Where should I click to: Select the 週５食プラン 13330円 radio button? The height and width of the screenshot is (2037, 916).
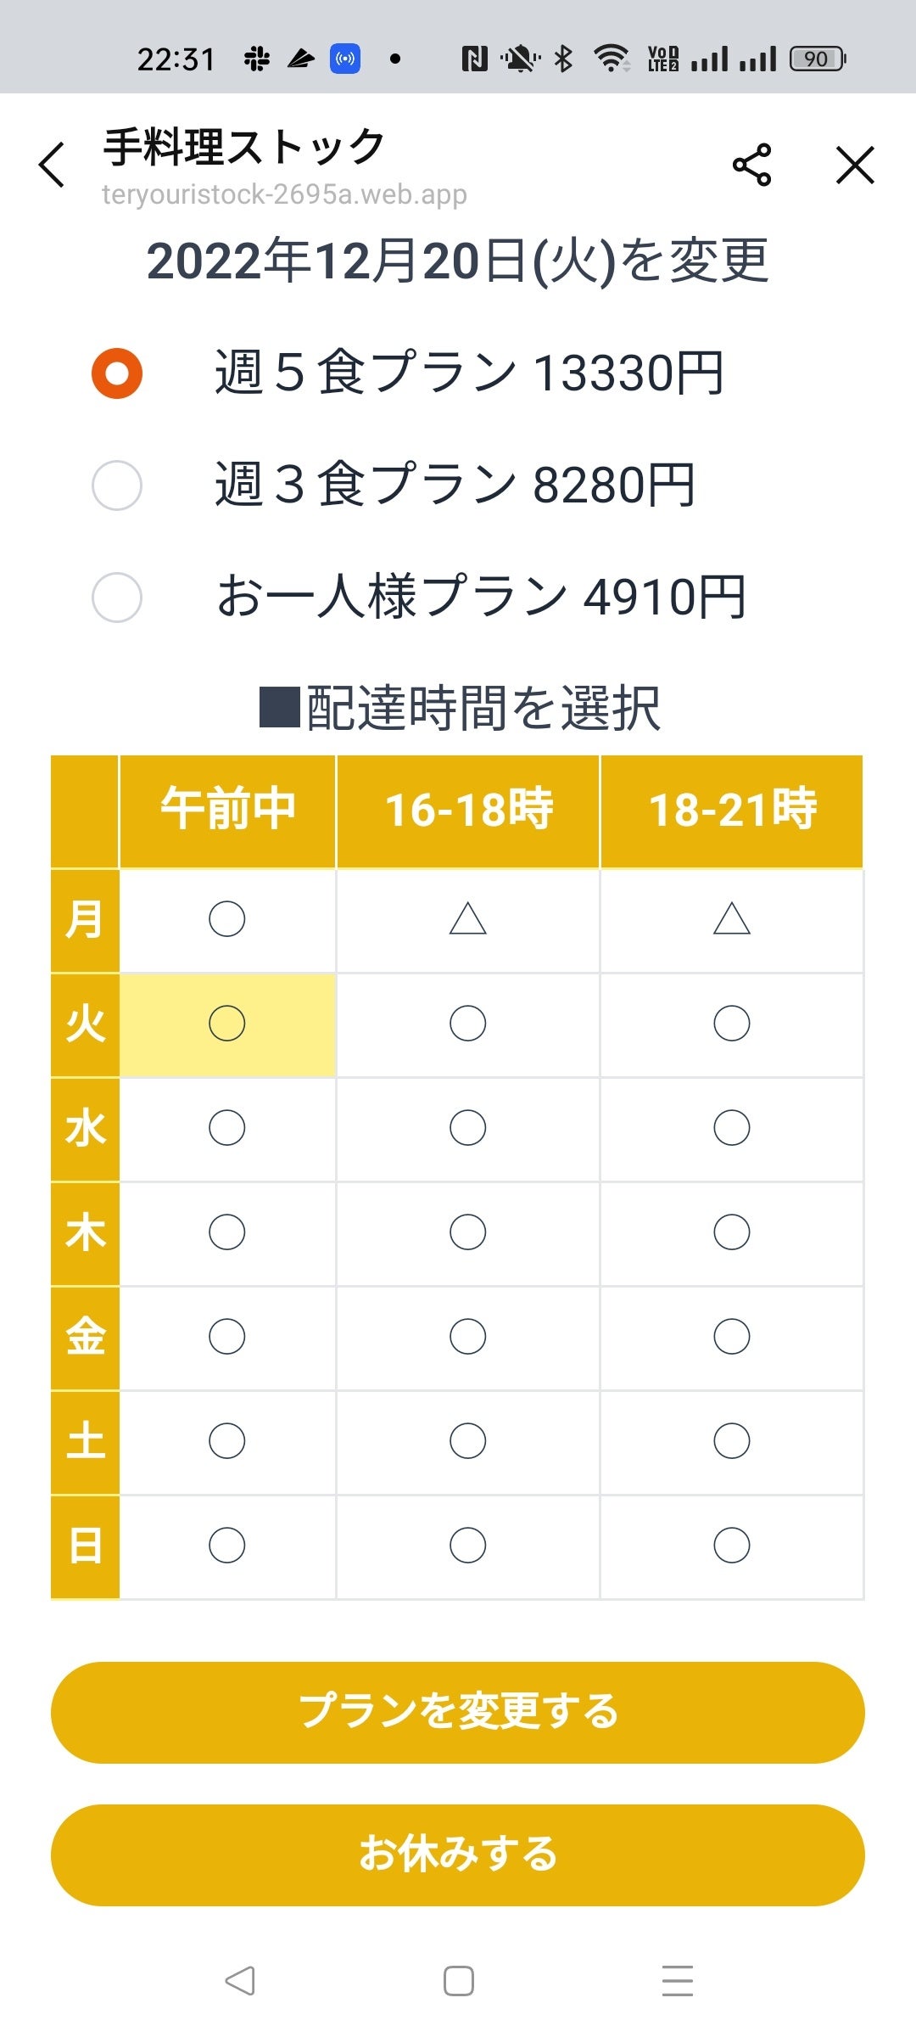[117, 373]
